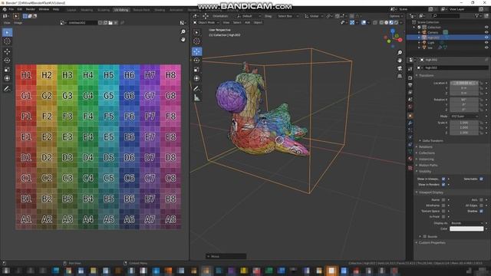Open the Render menu in top bar
Image resolution: width=491 pixels, height=276 pixels.
31,9
